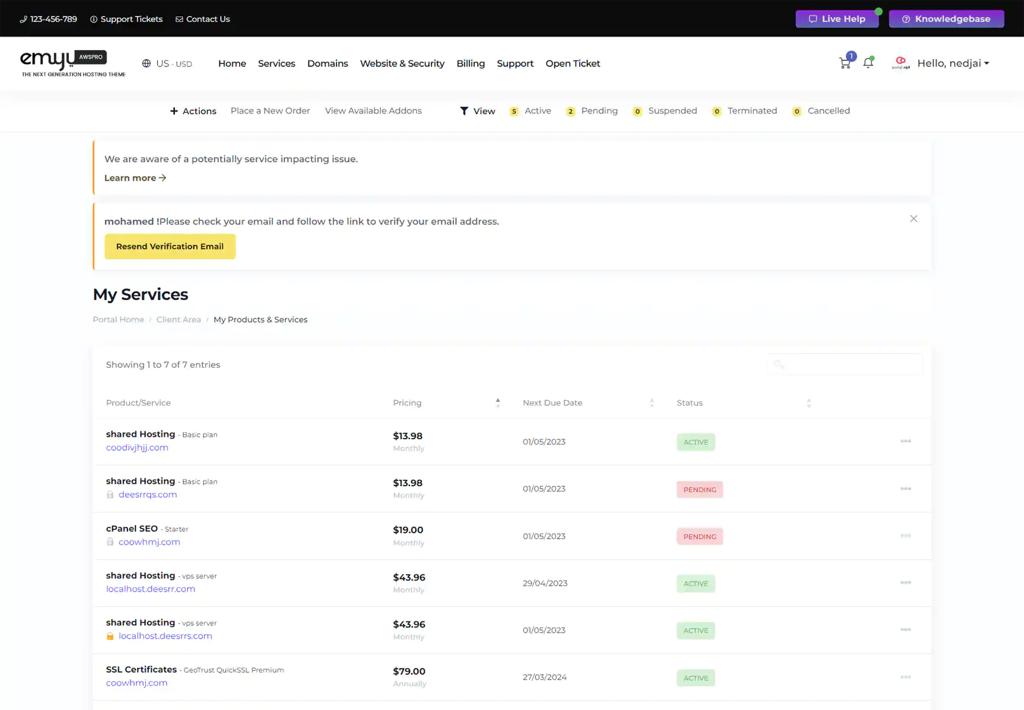Click the services search field
Screen dimensions: 1024x710
tap(845, 364)
